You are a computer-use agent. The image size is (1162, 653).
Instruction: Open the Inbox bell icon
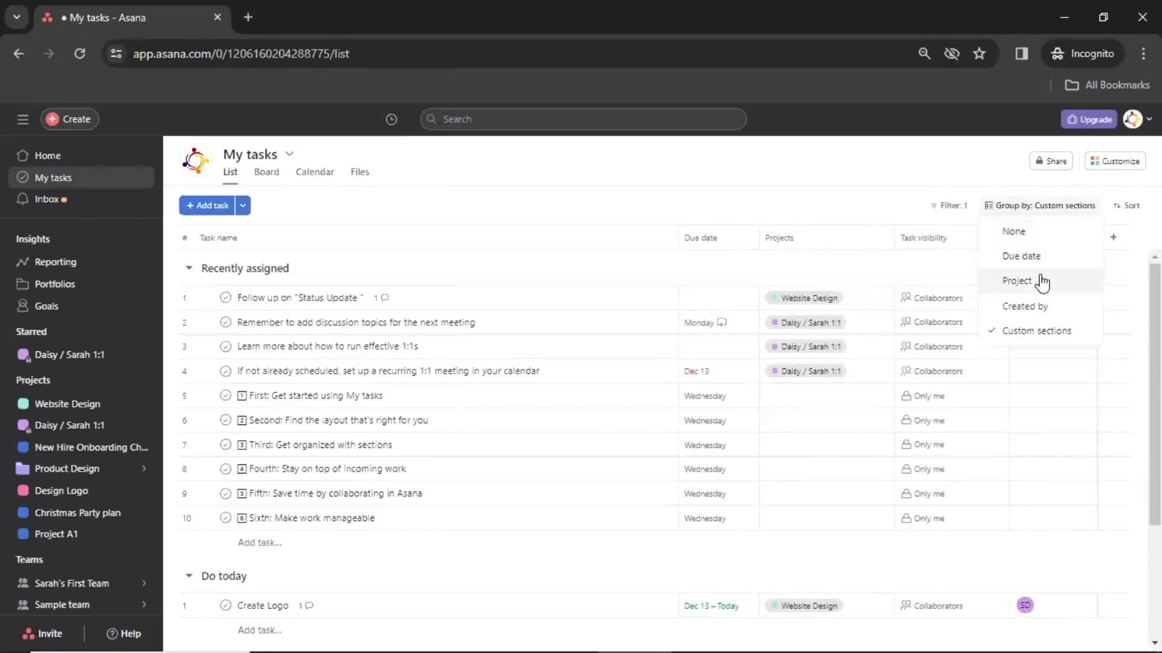tap(23, 199)
